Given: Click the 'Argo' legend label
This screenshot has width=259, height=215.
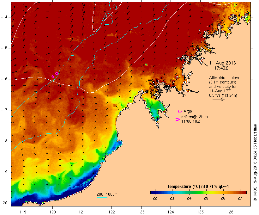Looking at the screenshot, I should [188, 111].
